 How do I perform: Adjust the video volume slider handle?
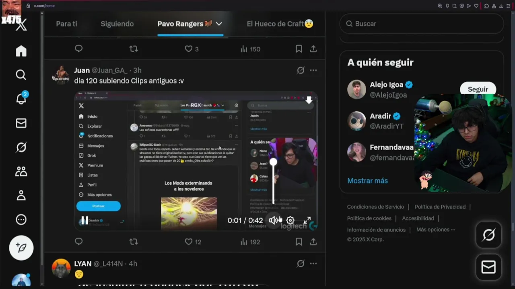click(x=273, y=162)
